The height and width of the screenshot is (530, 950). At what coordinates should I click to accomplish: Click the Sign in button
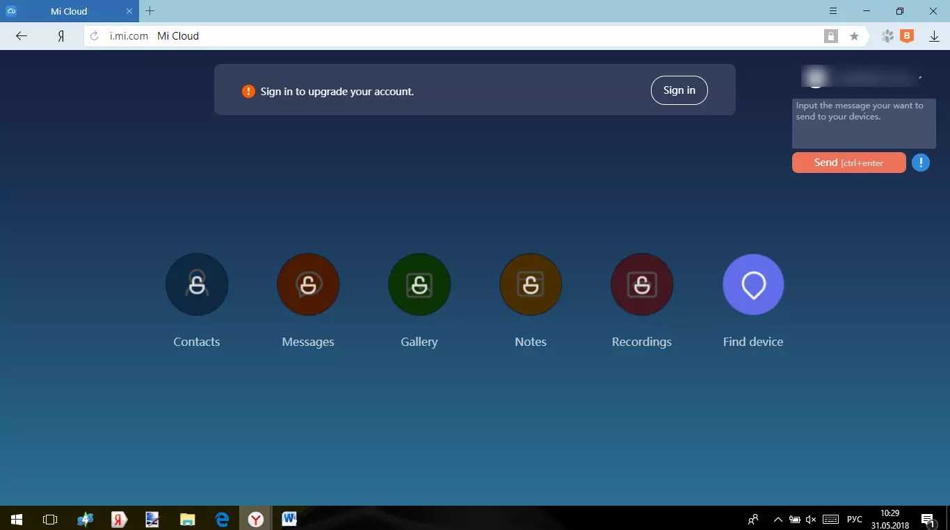point(679,90)
